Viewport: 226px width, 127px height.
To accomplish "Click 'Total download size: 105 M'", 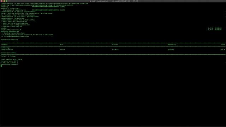I will (x=11, y=60).
